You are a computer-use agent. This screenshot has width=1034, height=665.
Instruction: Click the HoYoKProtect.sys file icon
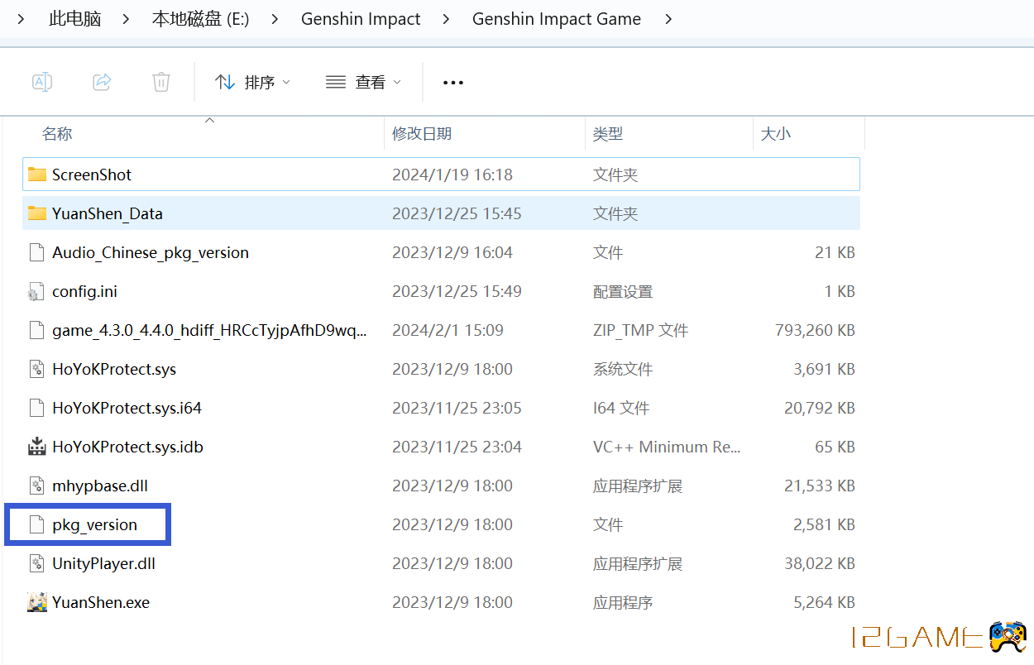[36, 369]
